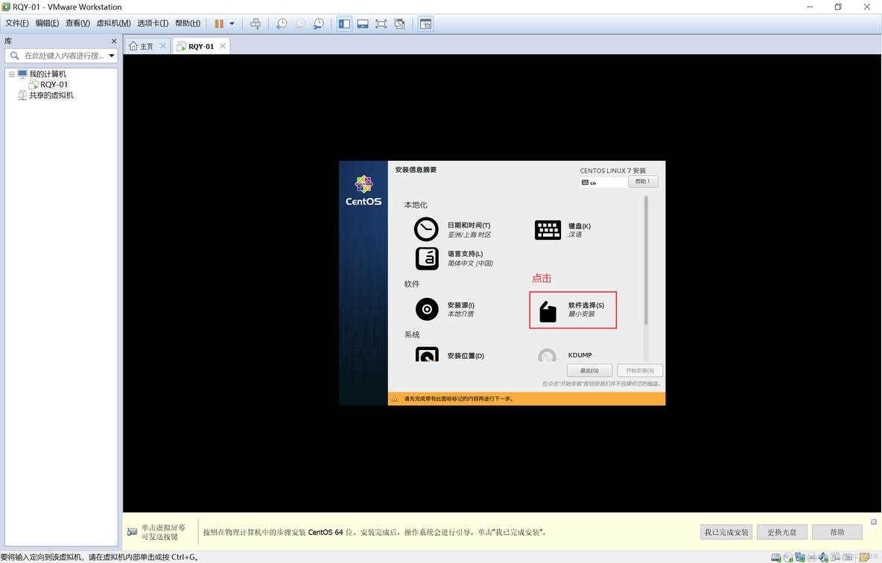Viewport: 882px width, 563px height.
Task: Click the printer status bar icon
Action: coord(812,557)
